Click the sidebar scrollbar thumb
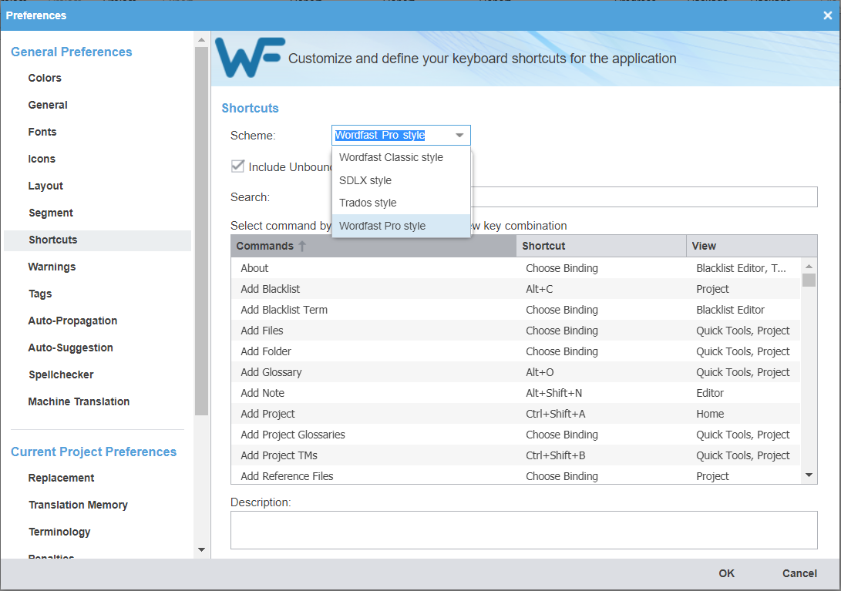This screenshot has height=591, width=841. pos(202,231)
